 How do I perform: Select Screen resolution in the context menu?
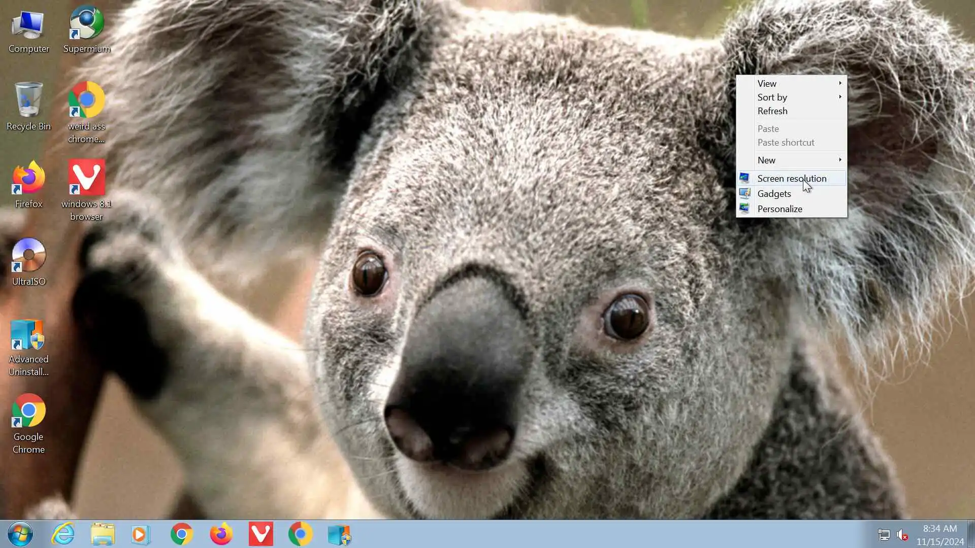coord(791,178)
